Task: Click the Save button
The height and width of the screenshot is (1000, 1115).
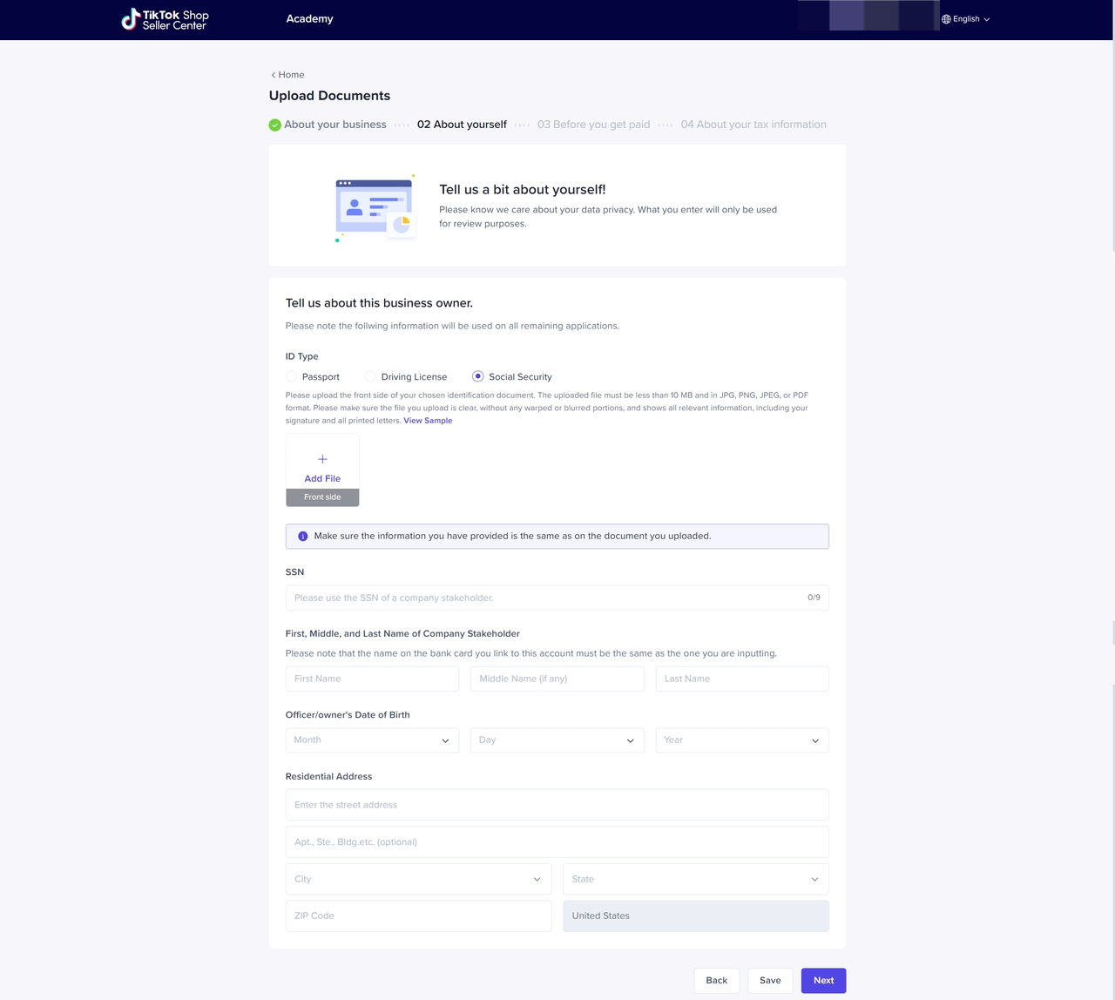Action: tap(770, 981)
